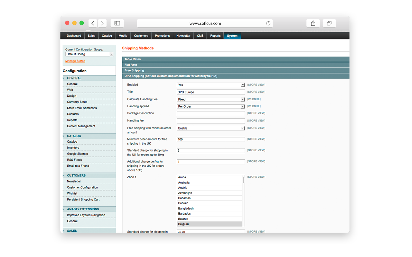Screen dimensions: 412x257
Task: Open the Sales menu
Action: 91,36
